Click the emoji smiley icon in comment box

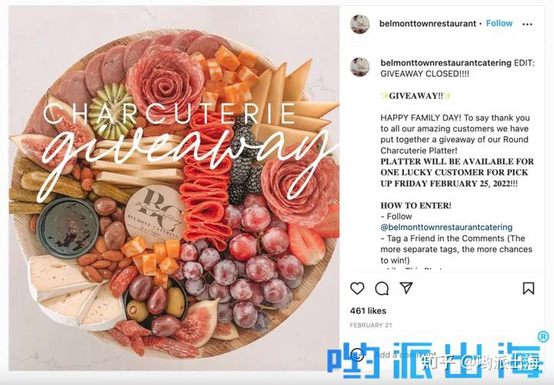357,355
